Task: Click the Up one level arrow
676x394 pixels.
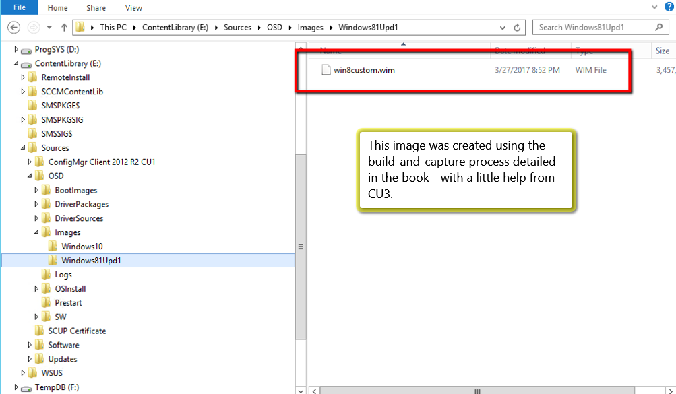Action: coord(64,28)
